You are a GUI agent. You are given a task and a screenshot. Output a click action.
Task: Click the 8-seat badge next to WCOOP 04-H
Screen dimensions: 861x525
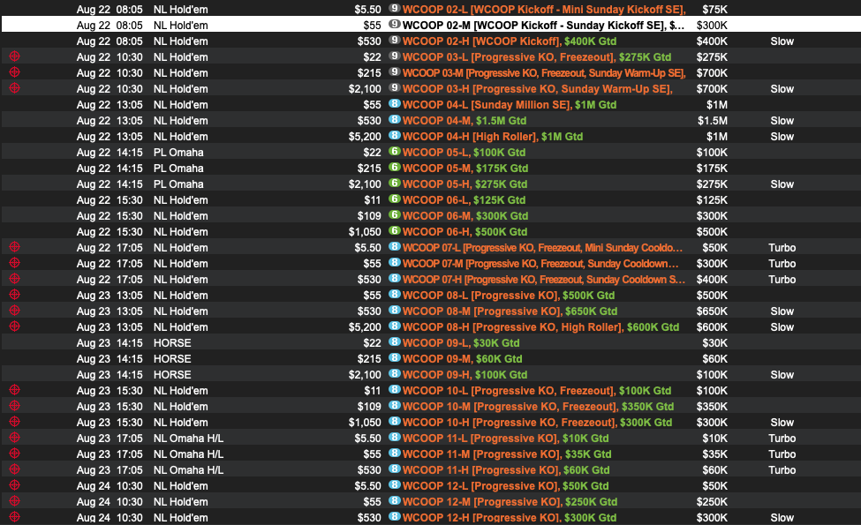tap(394, 136)
